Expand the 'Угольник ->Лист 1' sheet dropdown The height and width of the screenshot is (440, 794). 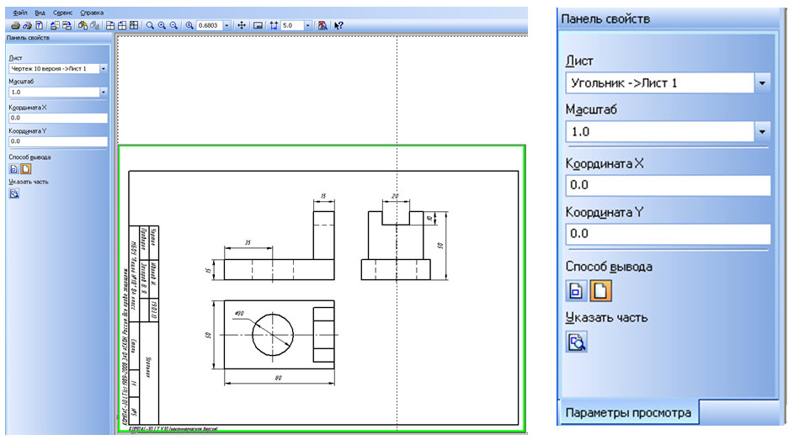point(762,83)
